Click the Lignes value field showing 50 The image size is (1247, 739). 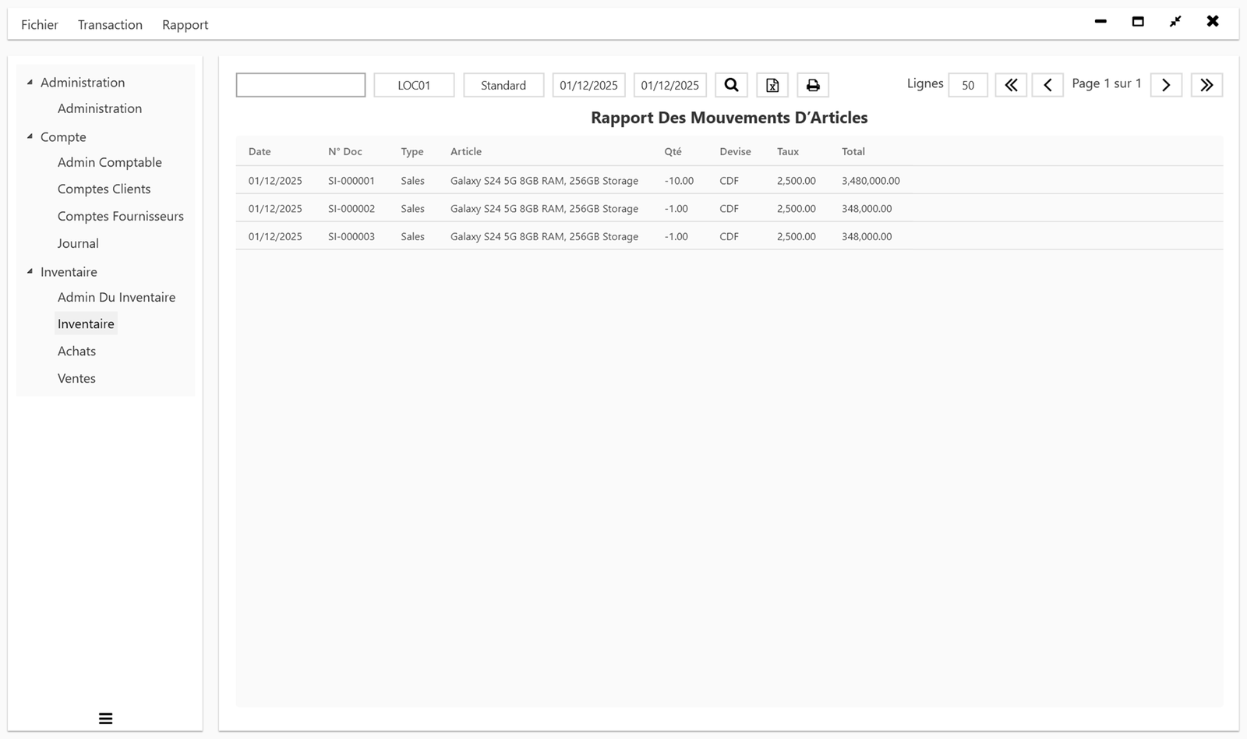tap(966, 85)
